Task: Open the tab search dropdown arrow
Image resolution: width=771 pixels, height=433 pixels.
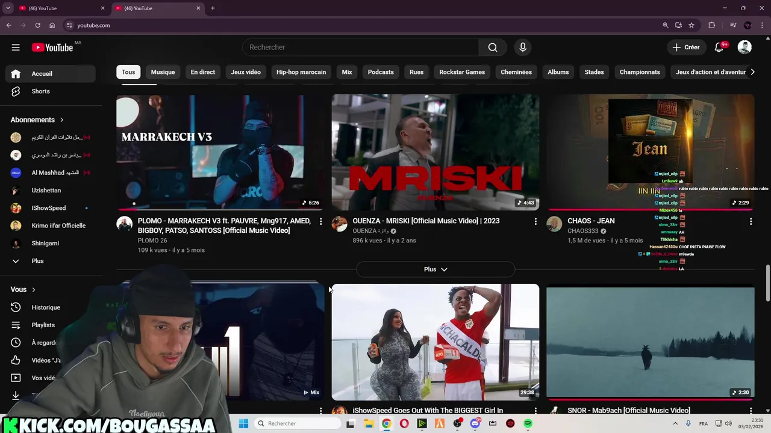Action: 8,8
